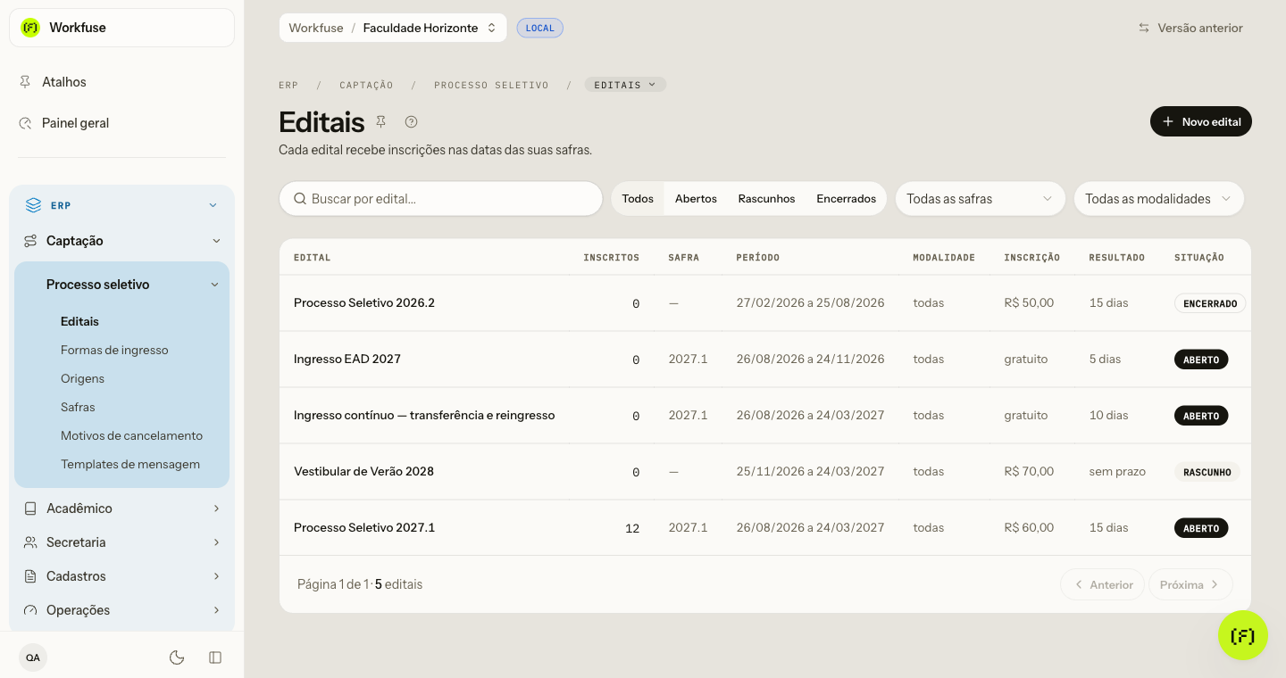Viewport: 1286px width, 678px height.
Task: Open the Processo Seletivo 2026.2 row
Action: (765, 303)
